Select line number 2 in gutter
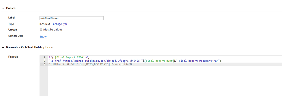Screen dimensions: 282x112 tap(44, 61)
